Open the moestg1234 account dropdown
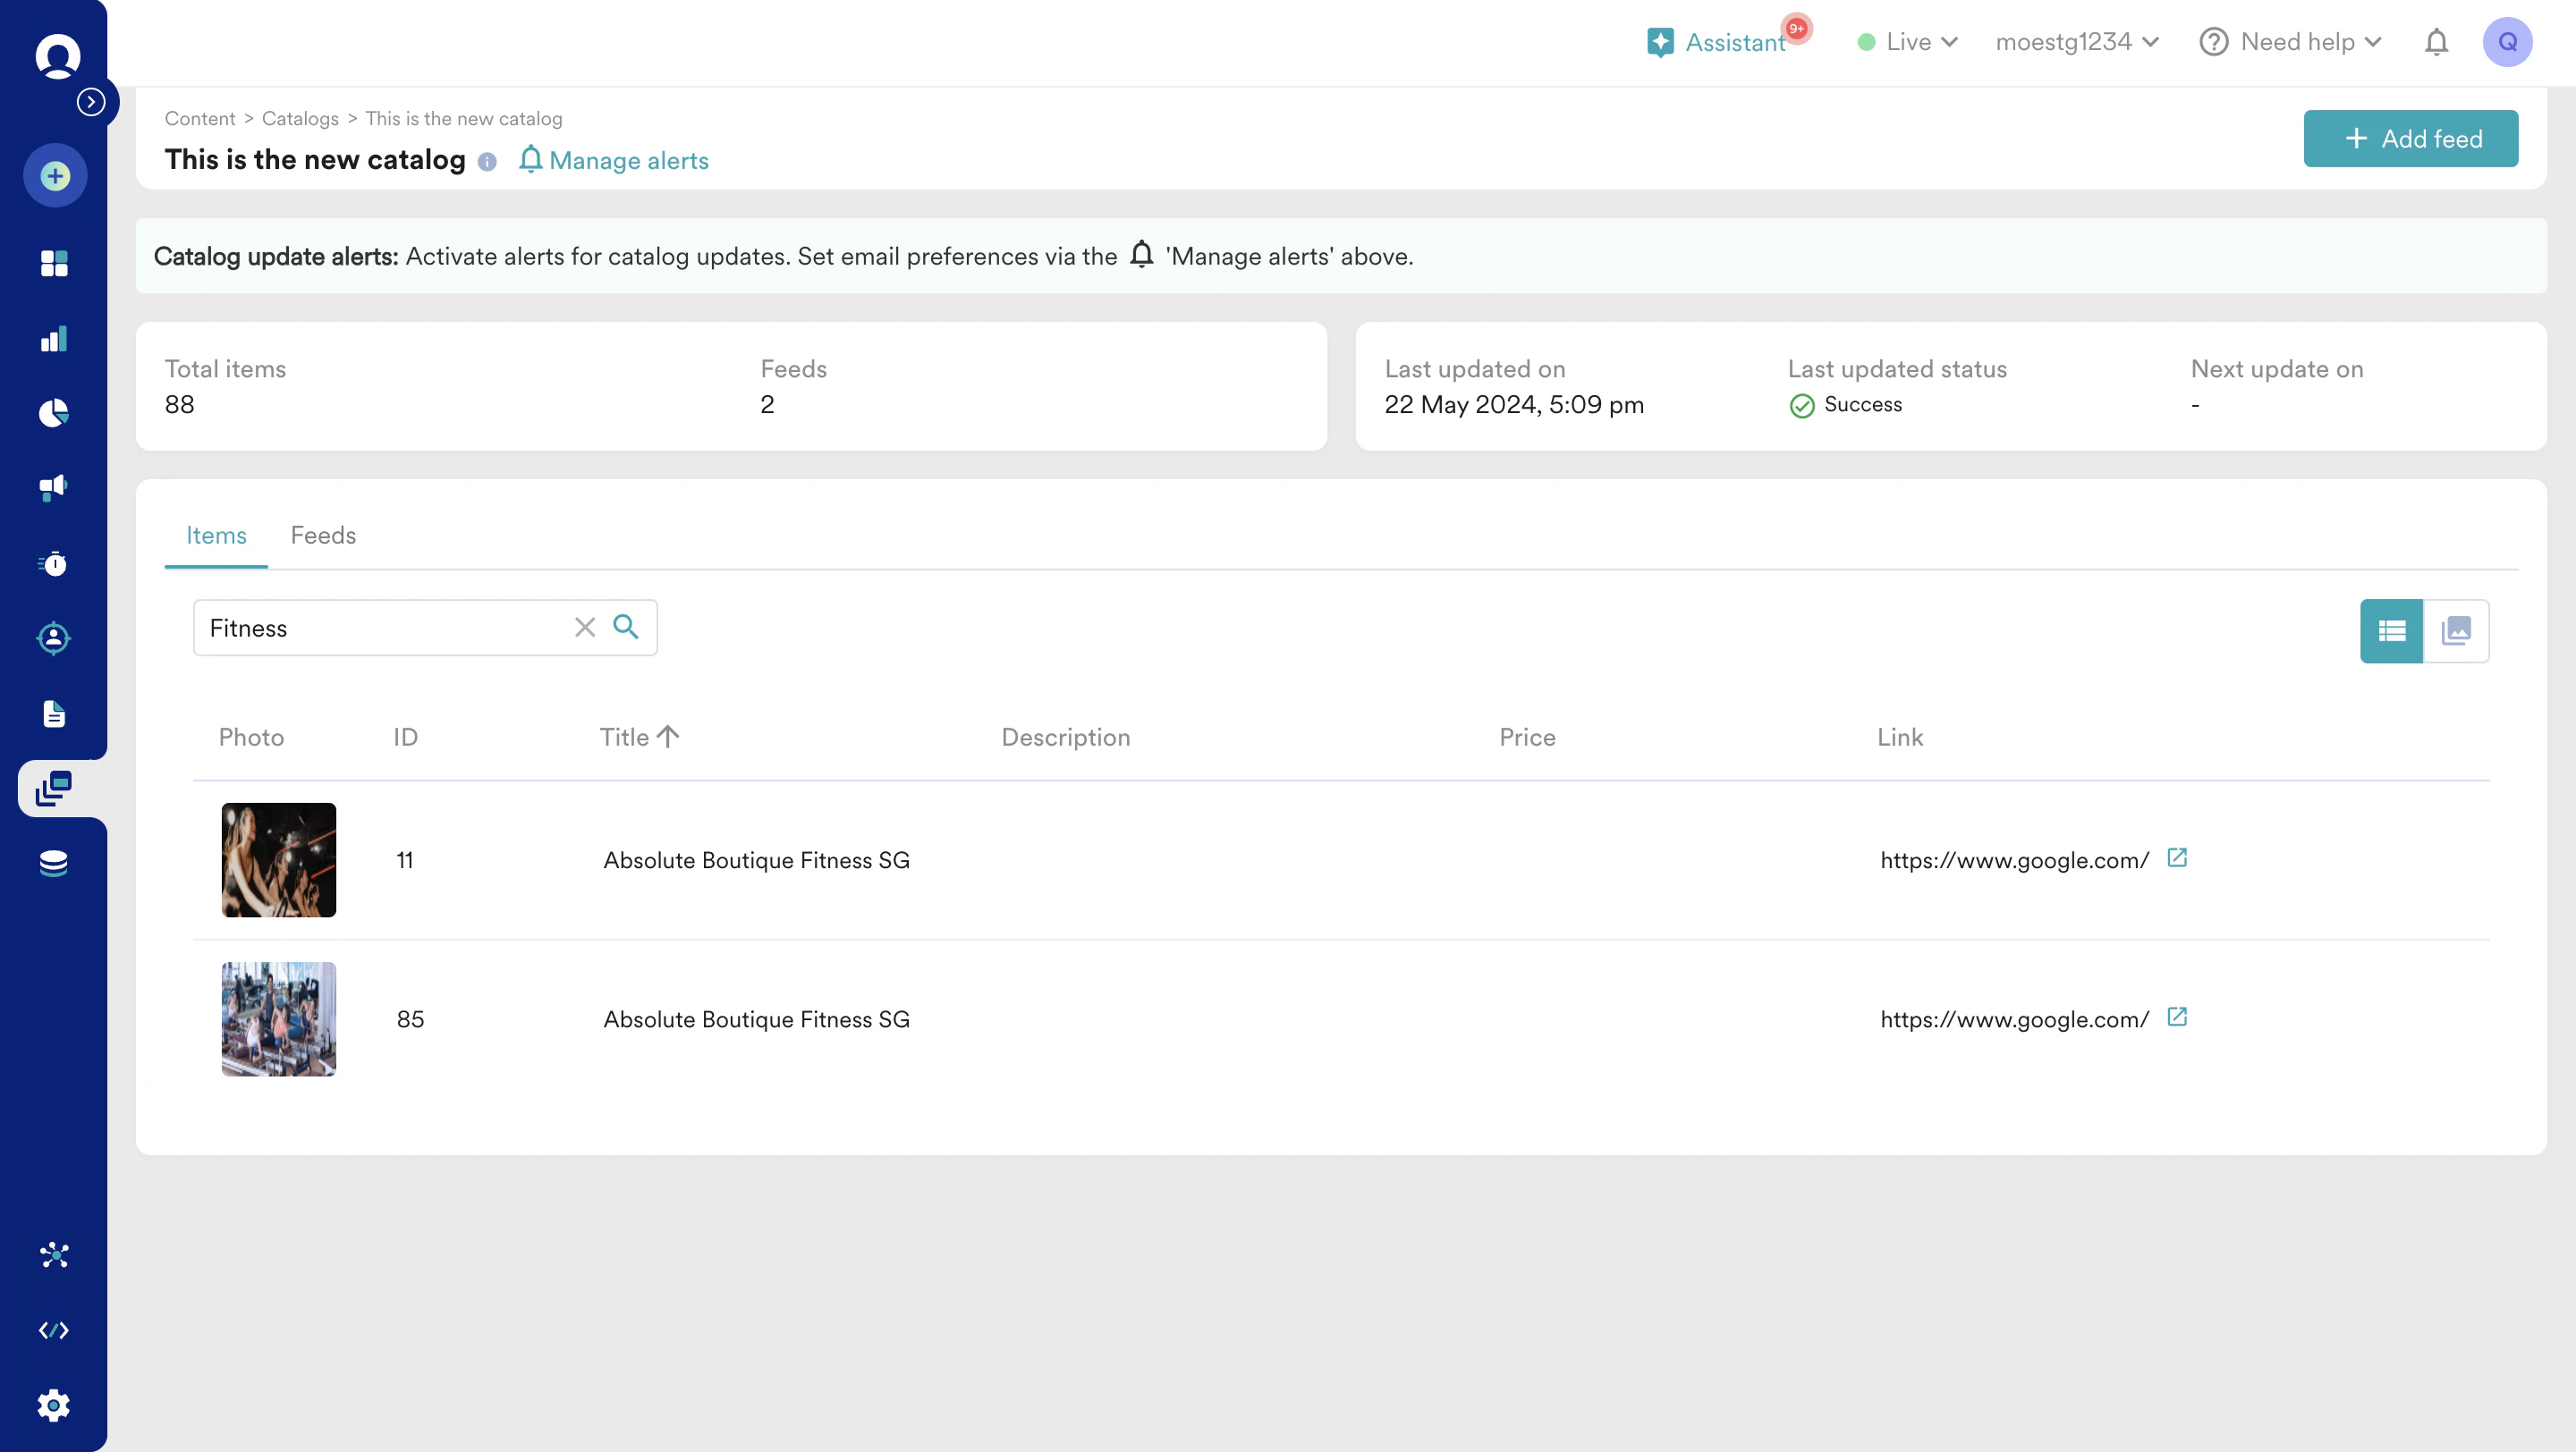This screenshot has height=1452, width=2576. point(2077,42)
